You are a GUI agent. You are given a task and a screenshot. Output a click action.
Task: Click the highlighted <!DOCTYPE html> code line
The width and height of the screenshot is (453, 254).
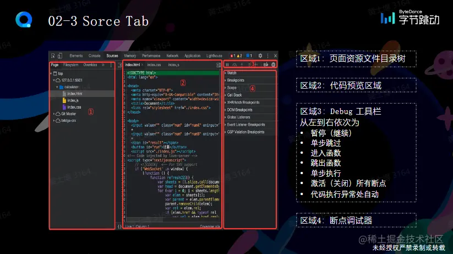click(173, 73)
